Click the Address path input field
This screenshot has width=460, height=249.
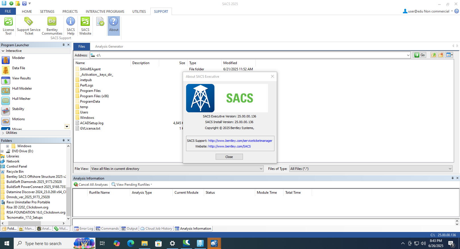coord(250,55)
